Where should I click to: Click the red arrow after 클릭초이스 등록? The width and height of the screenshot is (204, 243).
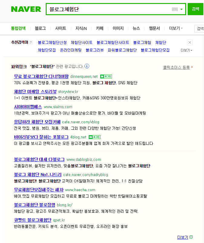pyautogui.click(x=192, y=67)
